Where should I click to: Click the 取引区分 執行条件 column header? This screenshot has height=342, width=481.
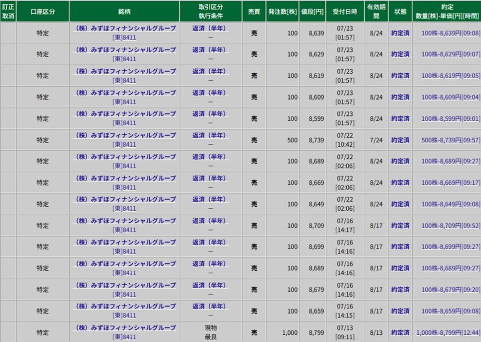(x=211, y=12)
